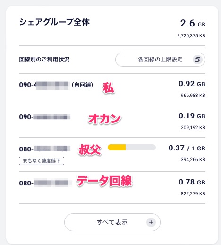Click the 叔父 annotation label

tap(90, 150)
